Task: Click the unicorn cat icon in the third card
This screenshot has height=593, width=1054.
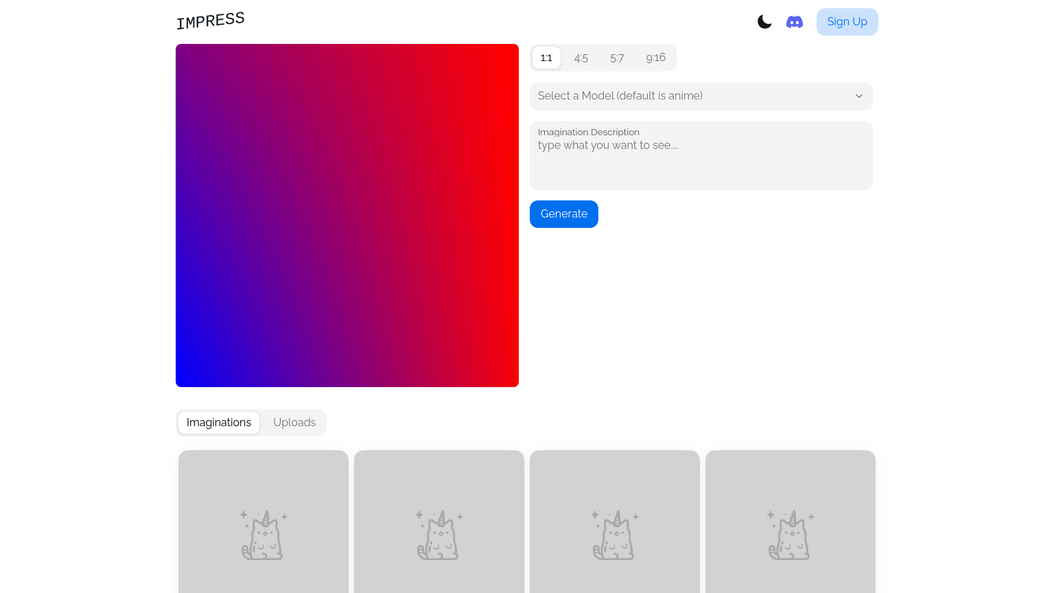Action: (614, 535)
